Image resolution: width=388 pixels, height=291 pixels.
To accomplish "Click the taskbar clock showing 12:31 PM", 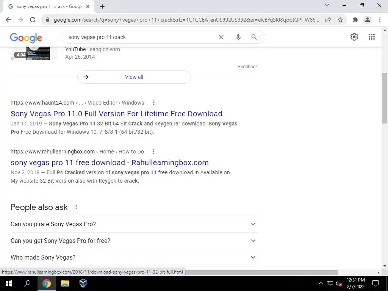I will (x=355, y=283).
